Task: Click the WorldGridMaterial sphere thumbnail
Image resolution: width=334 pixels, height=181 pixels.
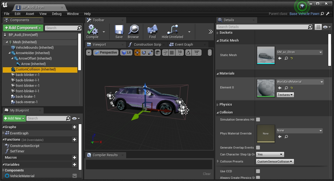Action: (266, 88)
